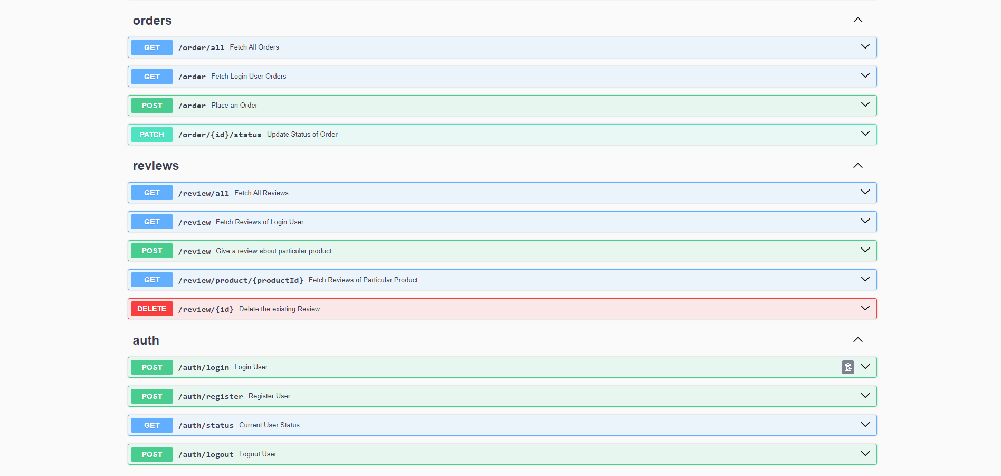The height and width of the screenshot is (476, 1001).
Task: Click the POST badge for Give a review
Action: point(152,251)
